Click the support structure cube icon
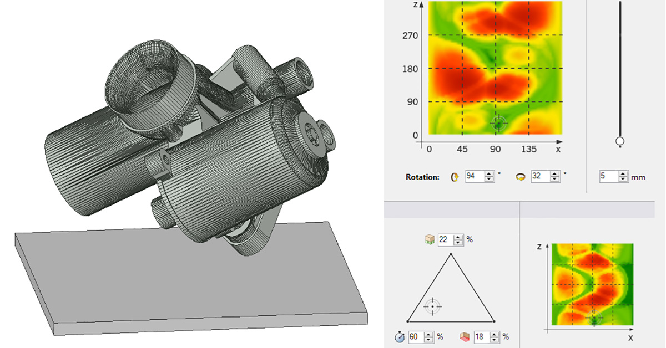This screenshot has width=666, height=348. tap(430, 239)
